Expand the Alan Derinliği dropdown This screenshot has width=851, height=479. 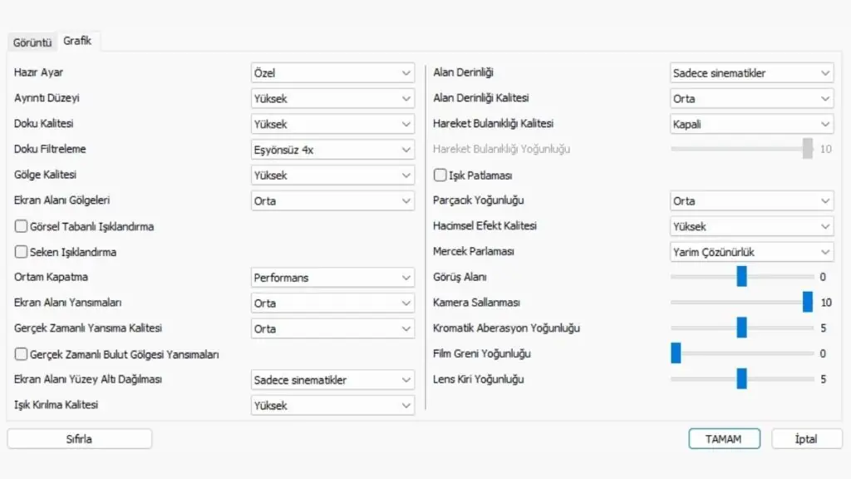pyautogui.click(x=751, y=73)
